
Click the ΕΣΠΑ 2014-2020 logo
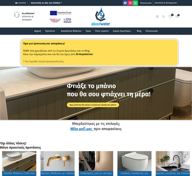(x=67, y=20)
